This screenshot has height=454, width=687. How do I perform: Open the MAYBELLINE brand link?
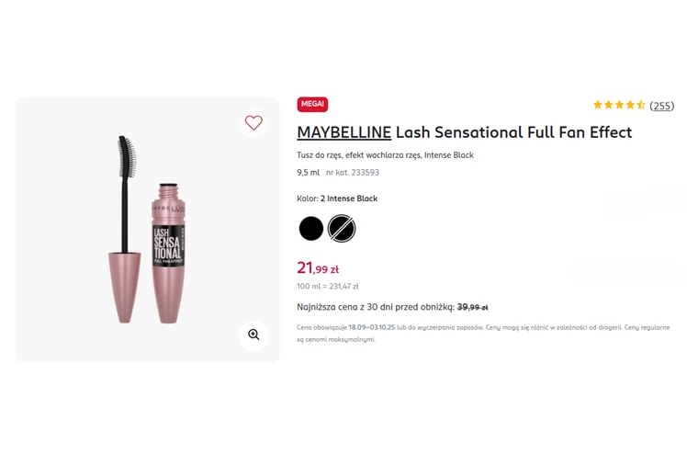click(x=343, y=132)
